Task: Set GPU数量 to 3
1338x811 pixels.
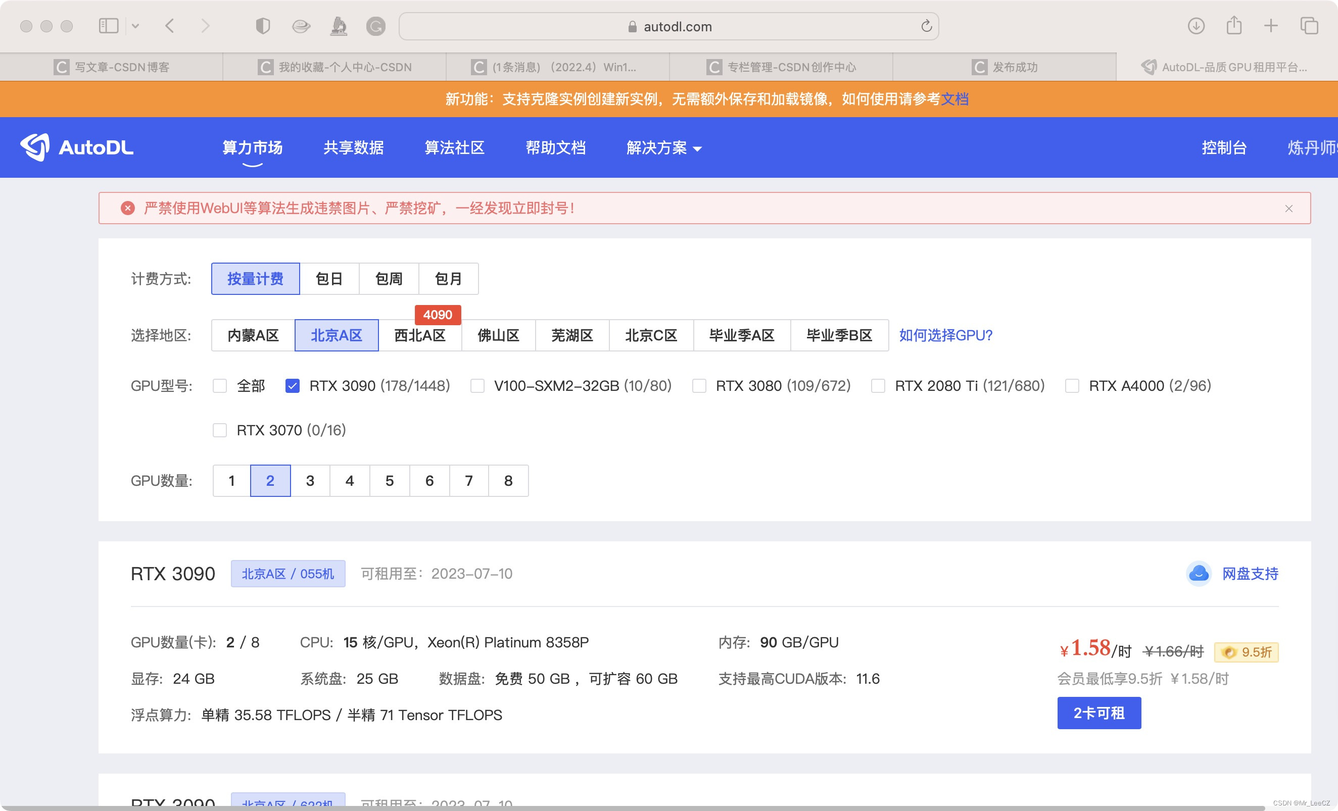Action: (310, 480)
